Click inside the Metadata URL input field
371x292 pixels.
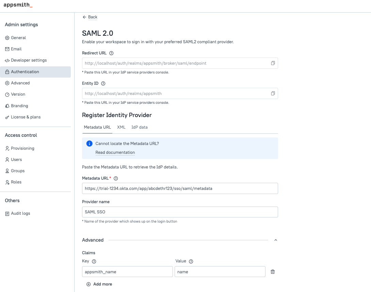pyautogui.click(x=180, y=188)
